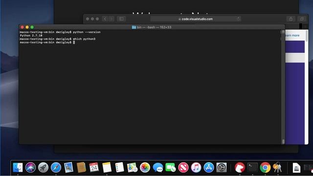Click the Terminal icon in Dock
Screen dimensions: 313x176
tap(252, 167)
